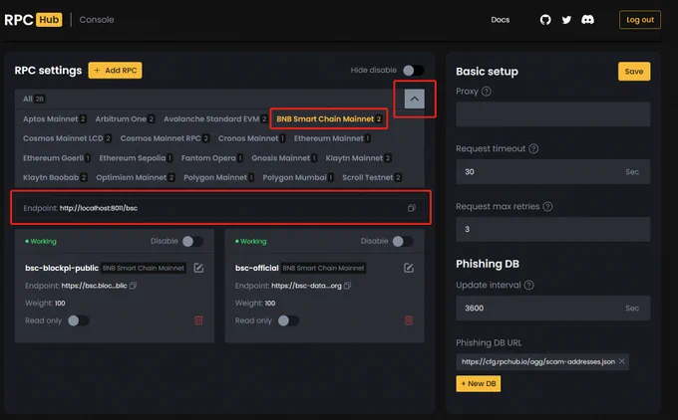Image resolution: width=678 pixels, height=420 pixels.
Task: Select Gnosis Mainnet chain
Action: point(284,158)
